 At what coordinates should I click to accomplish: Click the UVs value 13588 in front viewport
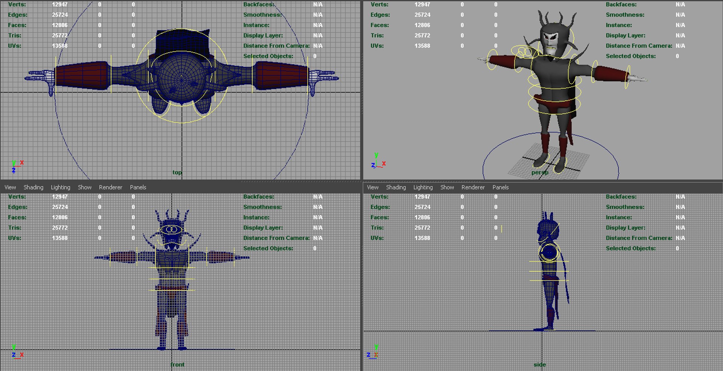click(x=60, y=238)
